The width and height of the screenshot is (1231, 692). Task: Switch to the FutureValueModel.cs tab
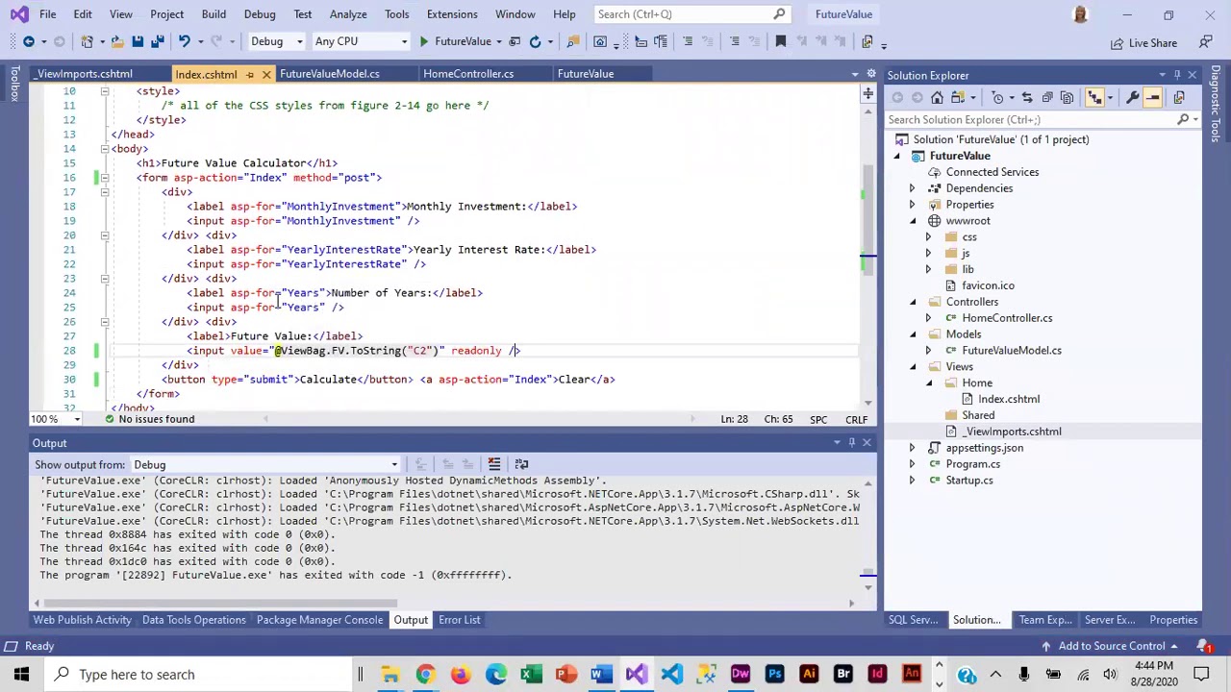329,74
